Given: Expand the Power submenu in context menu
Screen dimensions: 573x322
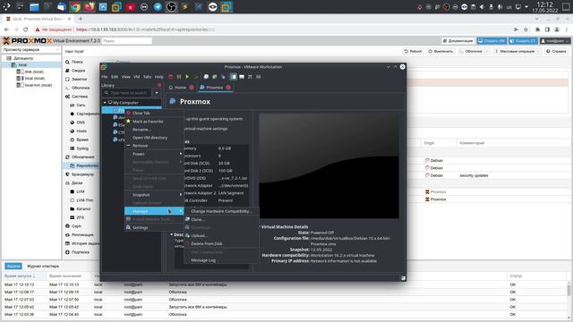Looking at the screenshot, I should (x=153, y=154).
